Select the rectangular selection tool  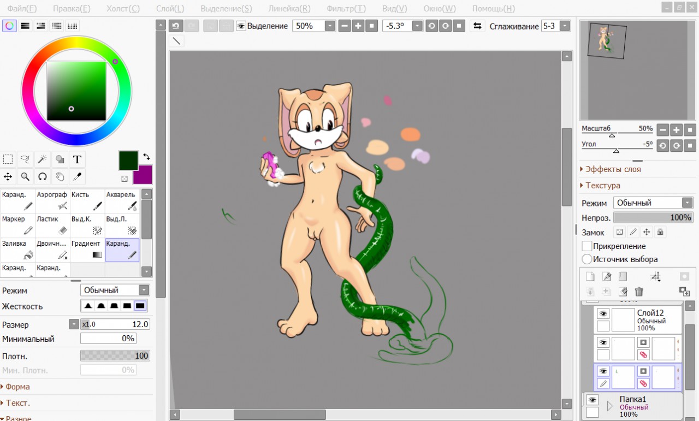click(8, 159)
